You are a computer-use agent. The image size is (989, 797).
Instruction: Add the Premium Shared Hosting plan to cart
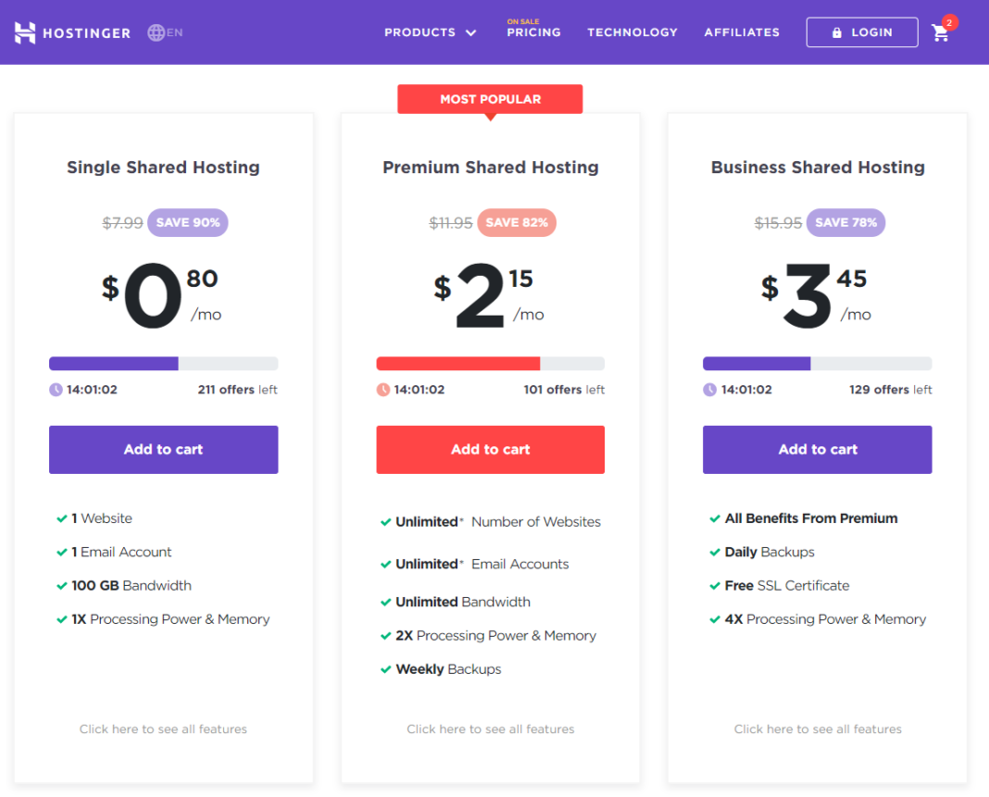490,449
